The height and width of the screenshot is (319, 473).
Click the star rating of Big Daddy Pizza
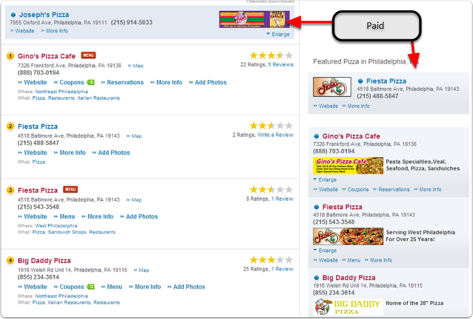271,260
